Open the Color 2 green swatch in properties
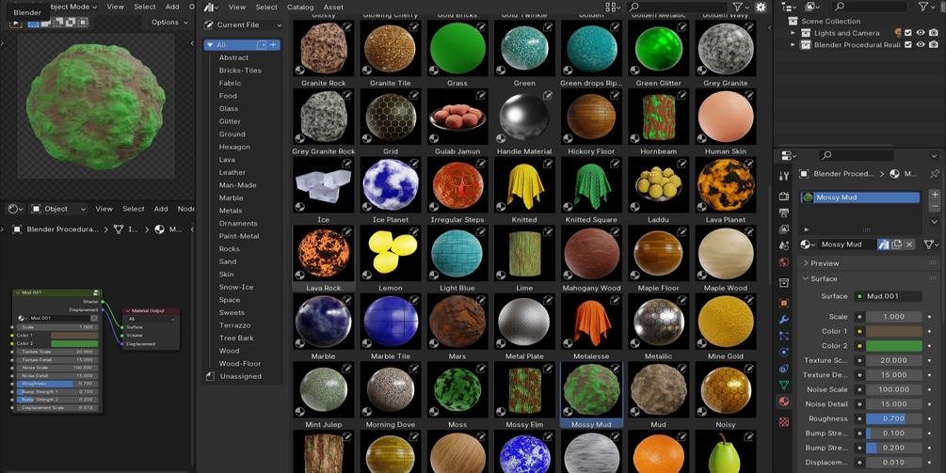The width and height of the screenshot is (946, 473). [894, 346]
